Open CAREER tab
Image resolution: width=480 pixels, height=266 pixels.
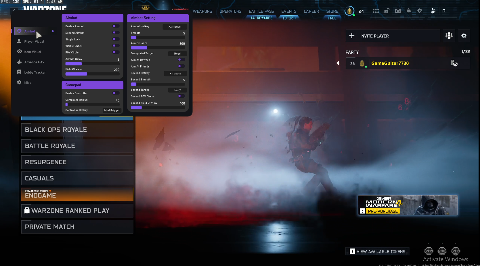311,11
